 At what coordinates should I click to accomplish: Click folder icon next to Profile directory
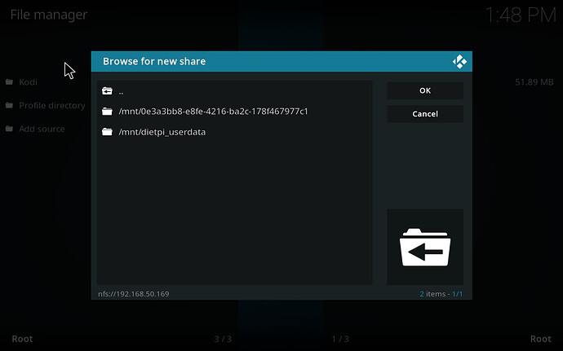[x=10, y=106]
